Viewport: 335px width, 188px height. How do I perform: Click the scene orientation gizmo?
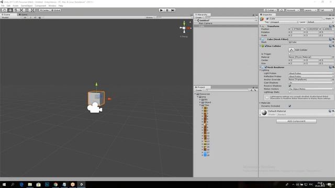184,28
